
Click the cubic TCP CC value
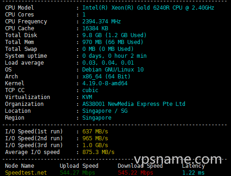[x=90, y=90]
